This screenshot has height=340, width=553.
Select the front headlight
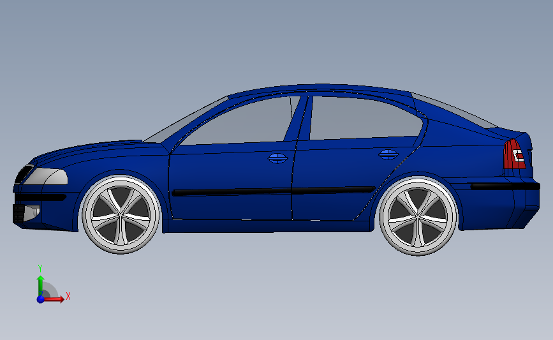pyautogui.click(x=47, y=176)
